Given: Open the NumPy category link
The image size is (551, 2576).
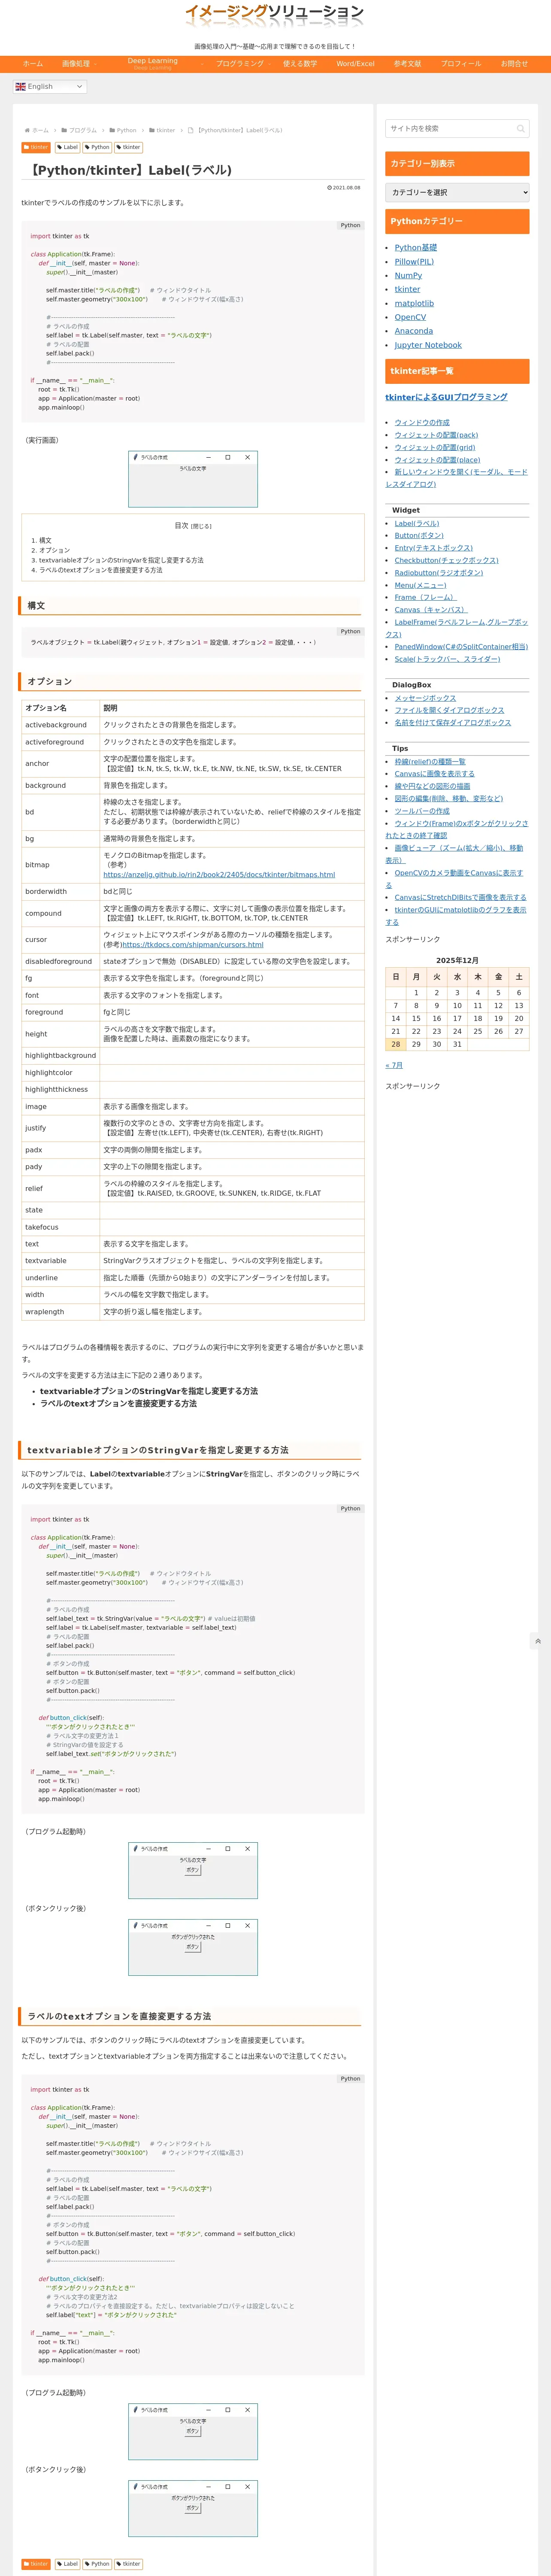Looking at the screenshot, I should coord(408,275).
